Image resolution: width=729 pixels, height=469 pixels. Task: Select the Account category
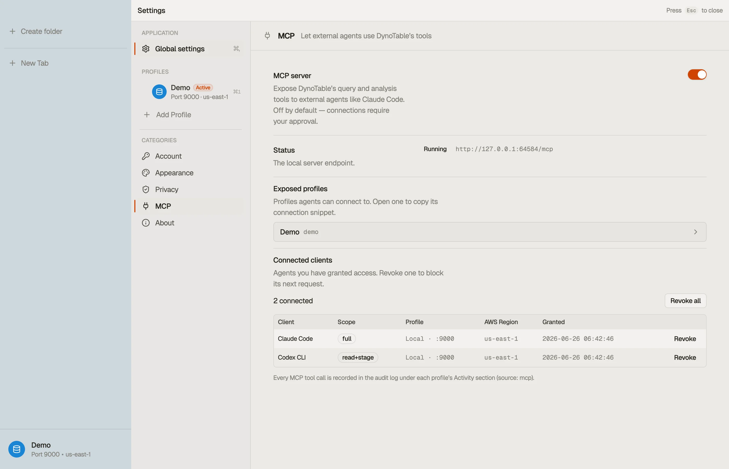(190, 156)
